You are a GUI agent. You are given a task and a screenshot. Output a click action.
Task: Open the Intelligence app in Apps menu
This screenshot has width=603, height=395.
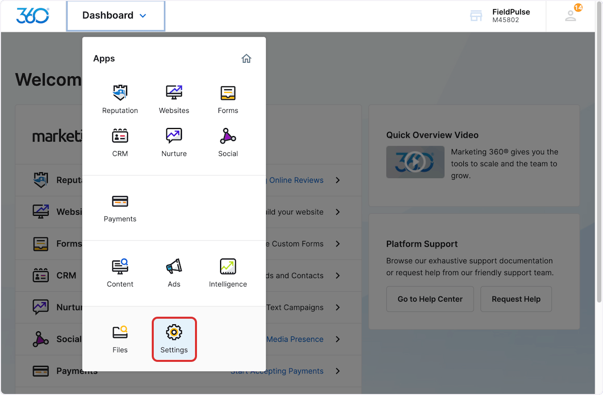[228, 273]
